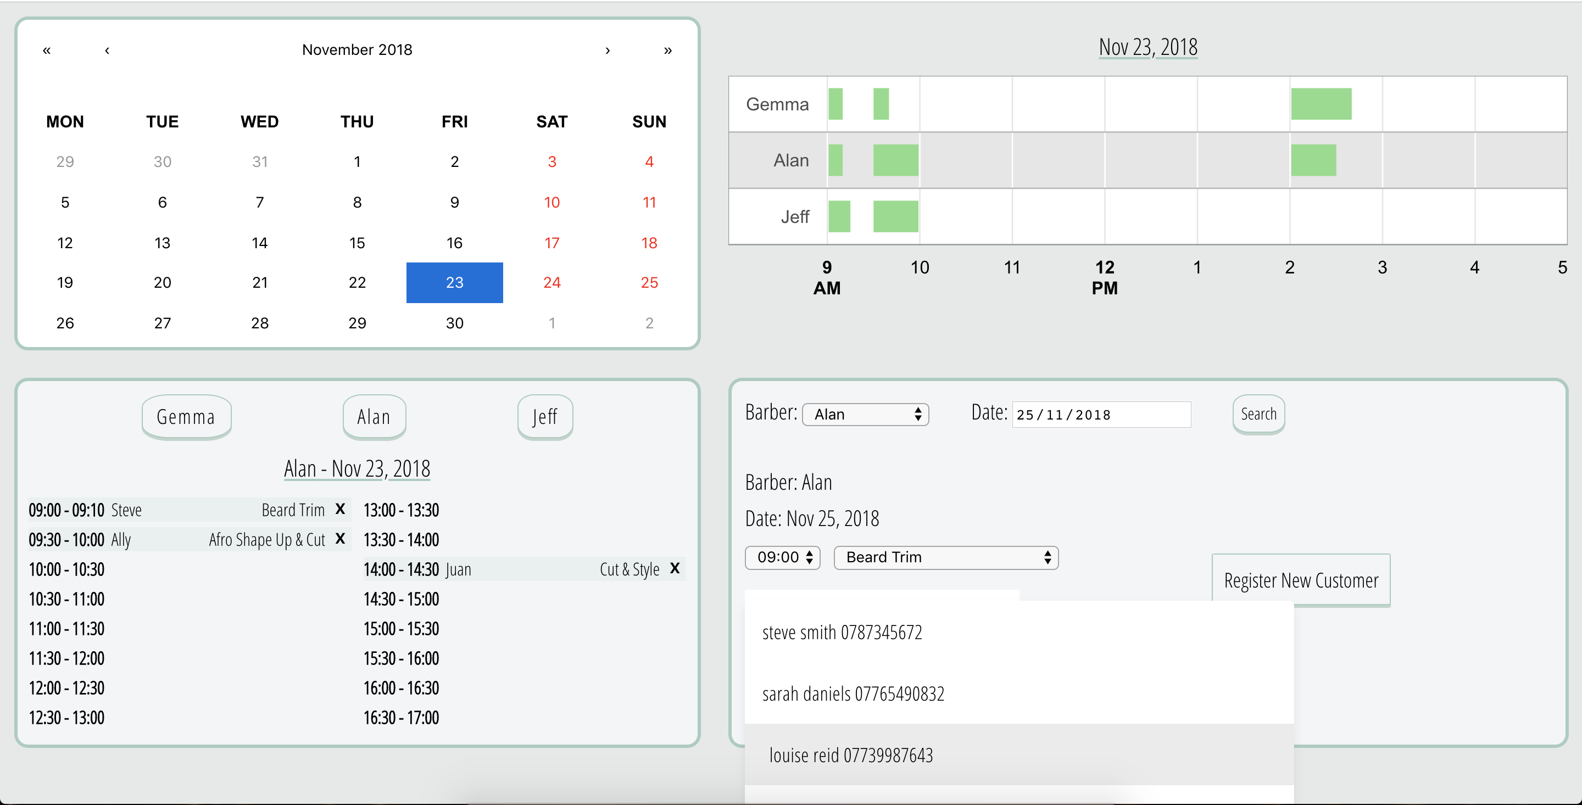Open the 09:00 time dropdown

[x=782, y=557]
